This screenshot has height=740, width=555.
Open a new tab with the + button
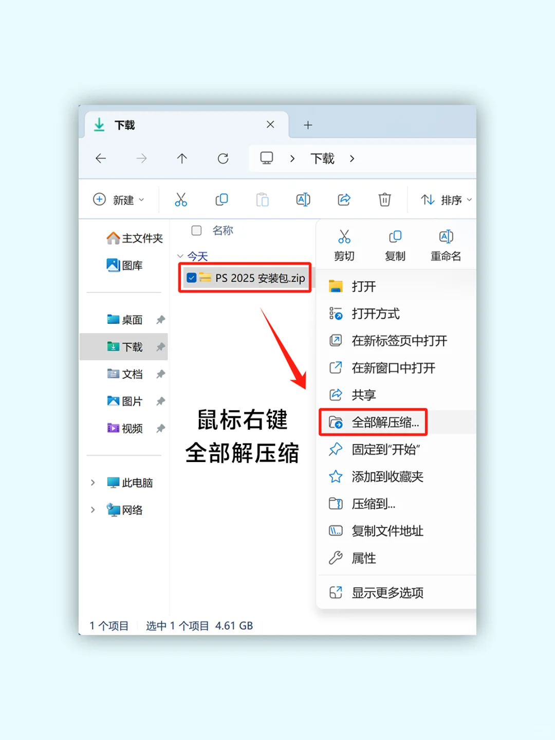tap(307, 125)
